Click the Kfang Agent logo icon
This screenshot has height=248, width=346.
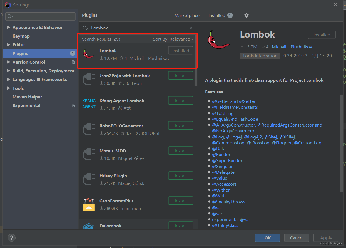click(89, 104)
